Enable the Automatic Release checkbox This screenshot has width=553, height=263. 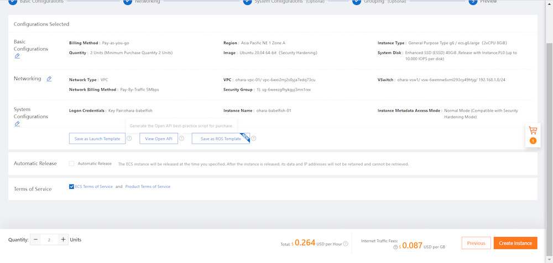pyautogui.click(x=71, y=164)
